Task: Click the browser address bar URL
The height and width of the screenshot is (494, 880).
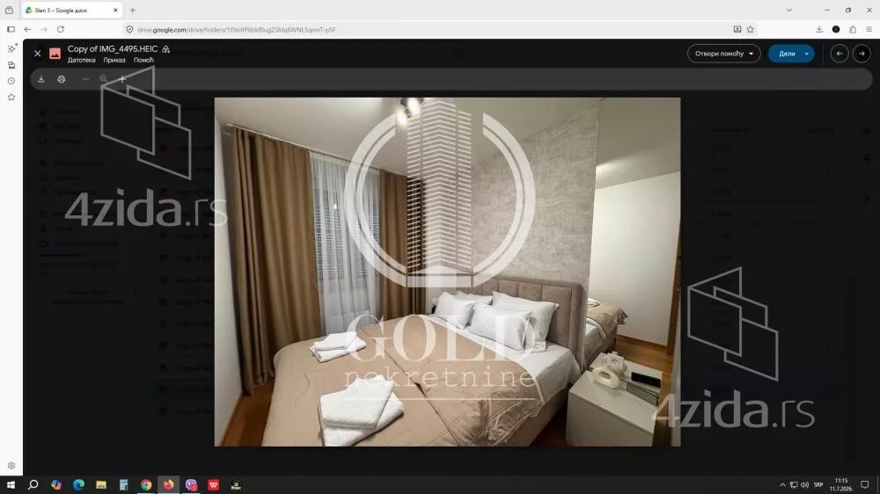Action: point(236,30)
